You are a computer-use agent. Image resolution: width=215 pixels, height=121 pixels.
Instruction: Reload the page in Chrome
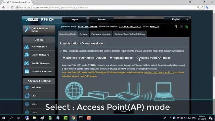(12, 7)
